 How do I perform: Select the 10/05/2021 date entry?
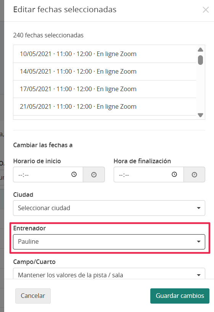(x=105, y=54)
